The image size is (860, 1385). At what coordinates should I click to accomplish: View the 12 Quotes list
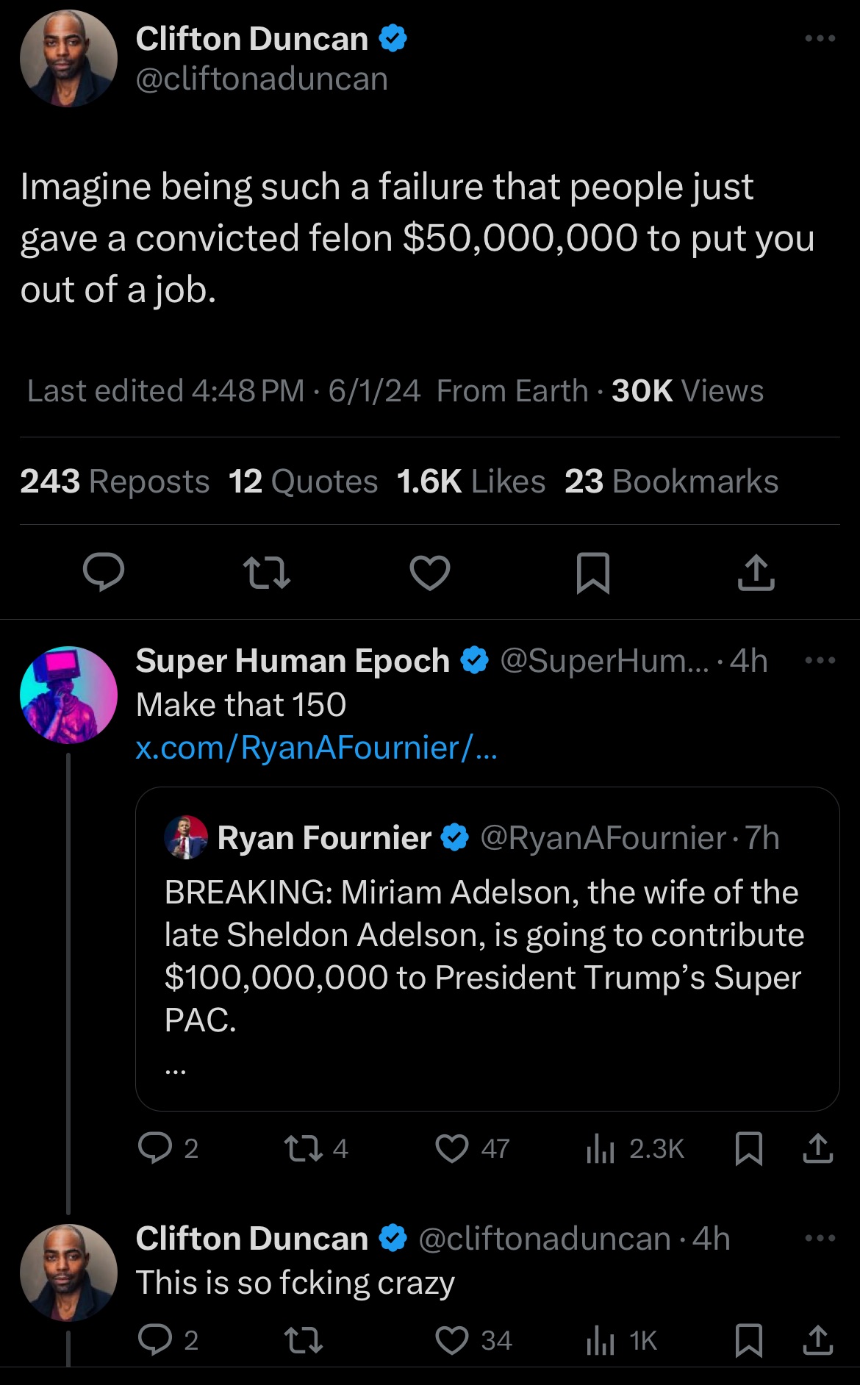click(x=303, y=482)
